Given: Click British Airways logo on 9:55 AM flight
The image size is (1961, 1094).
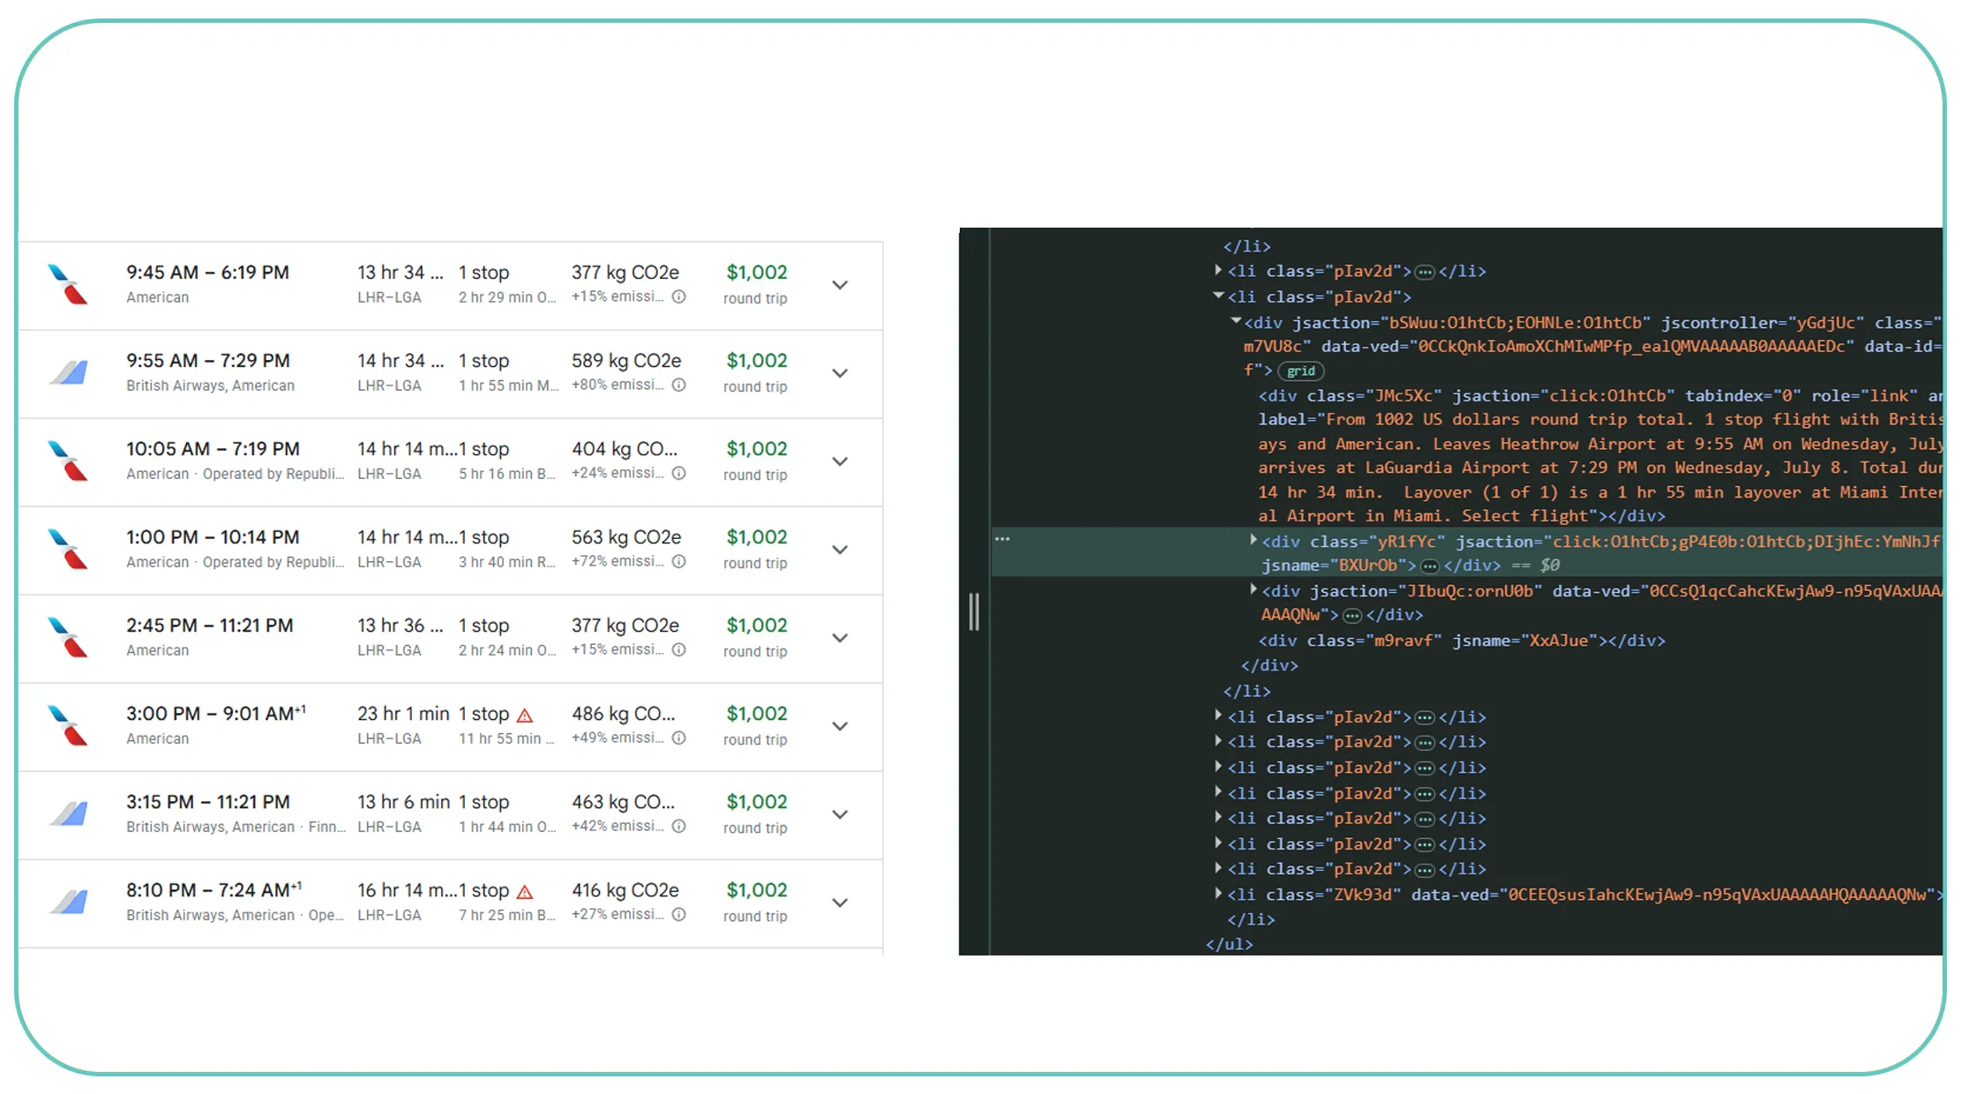Looking at the screenshot, I should 68,372.
